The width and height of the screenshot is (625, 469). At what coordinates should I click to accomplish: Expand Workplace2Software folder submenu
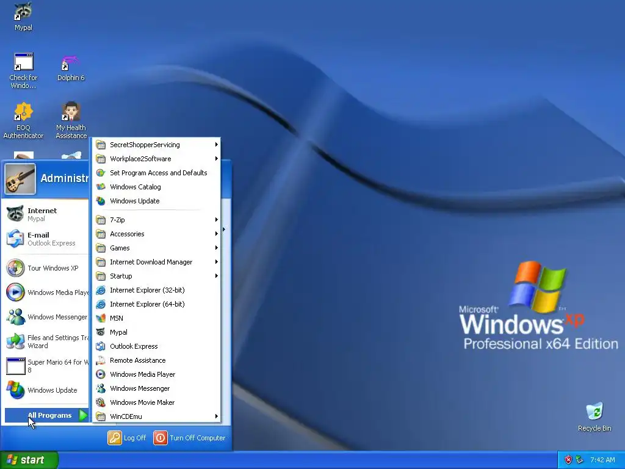(x=157, y=159)
